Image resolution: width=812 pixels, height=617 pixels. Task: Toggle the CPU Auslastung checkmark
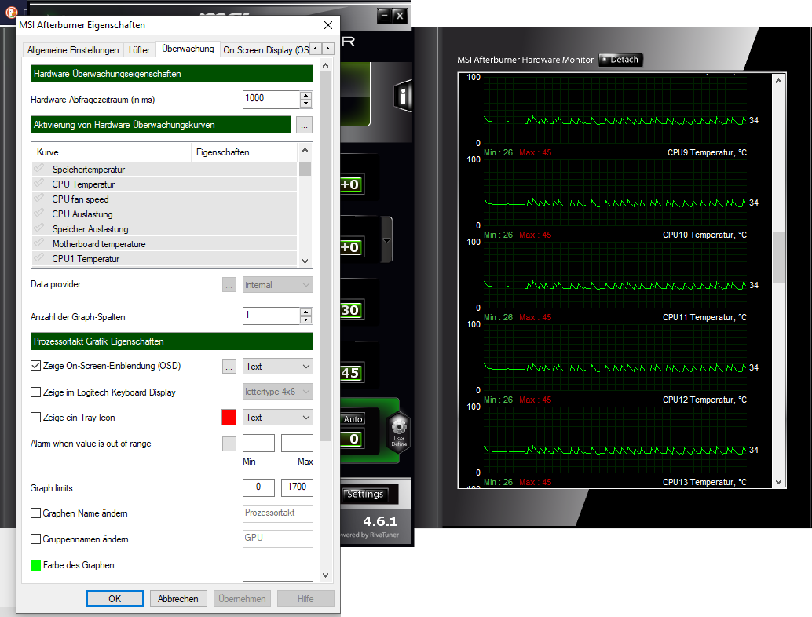pyautogui.click(x=38, y=214)
